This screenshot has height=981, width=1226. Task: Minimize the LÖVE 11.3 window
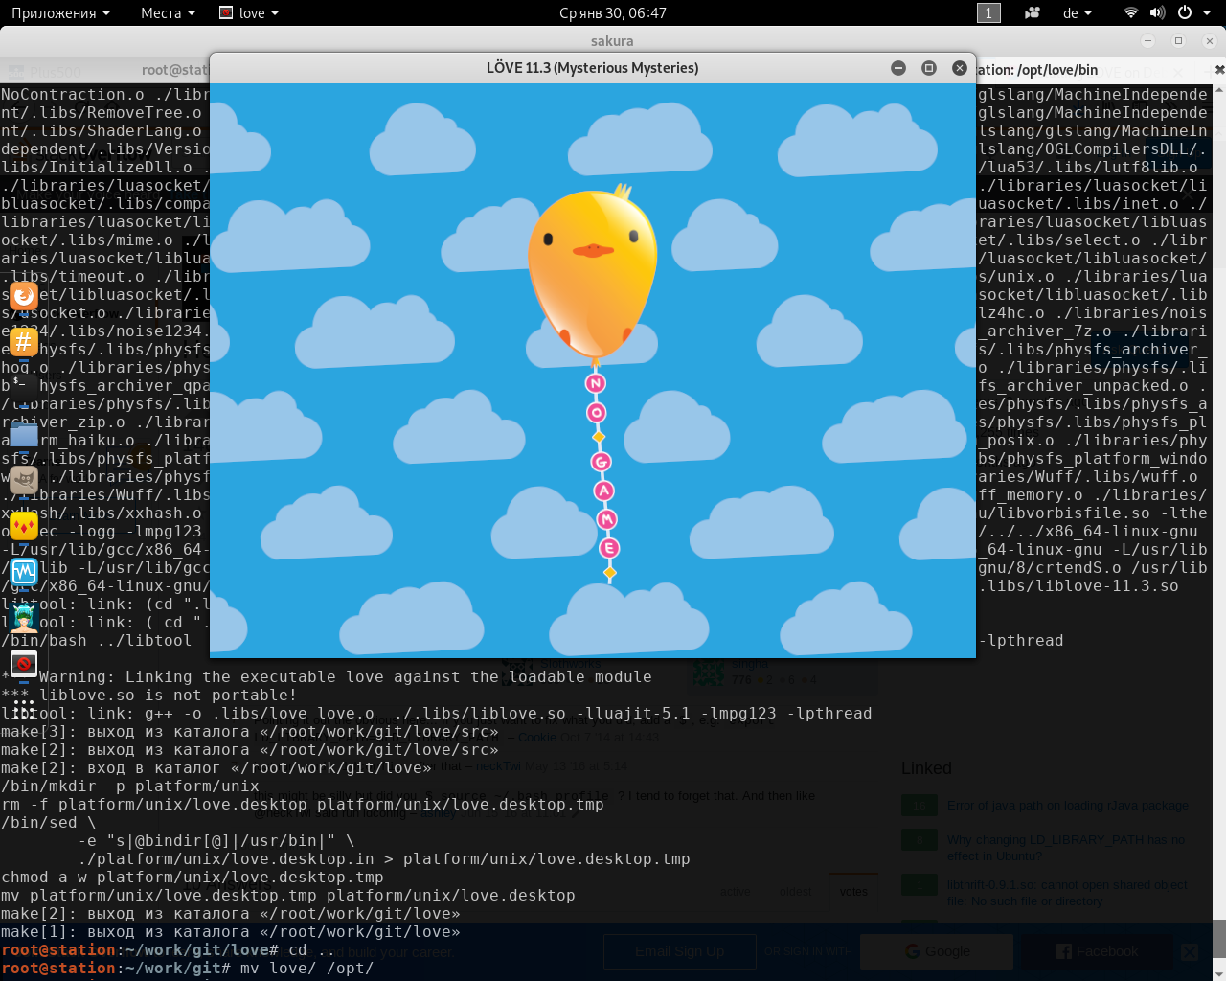[898, 67]
